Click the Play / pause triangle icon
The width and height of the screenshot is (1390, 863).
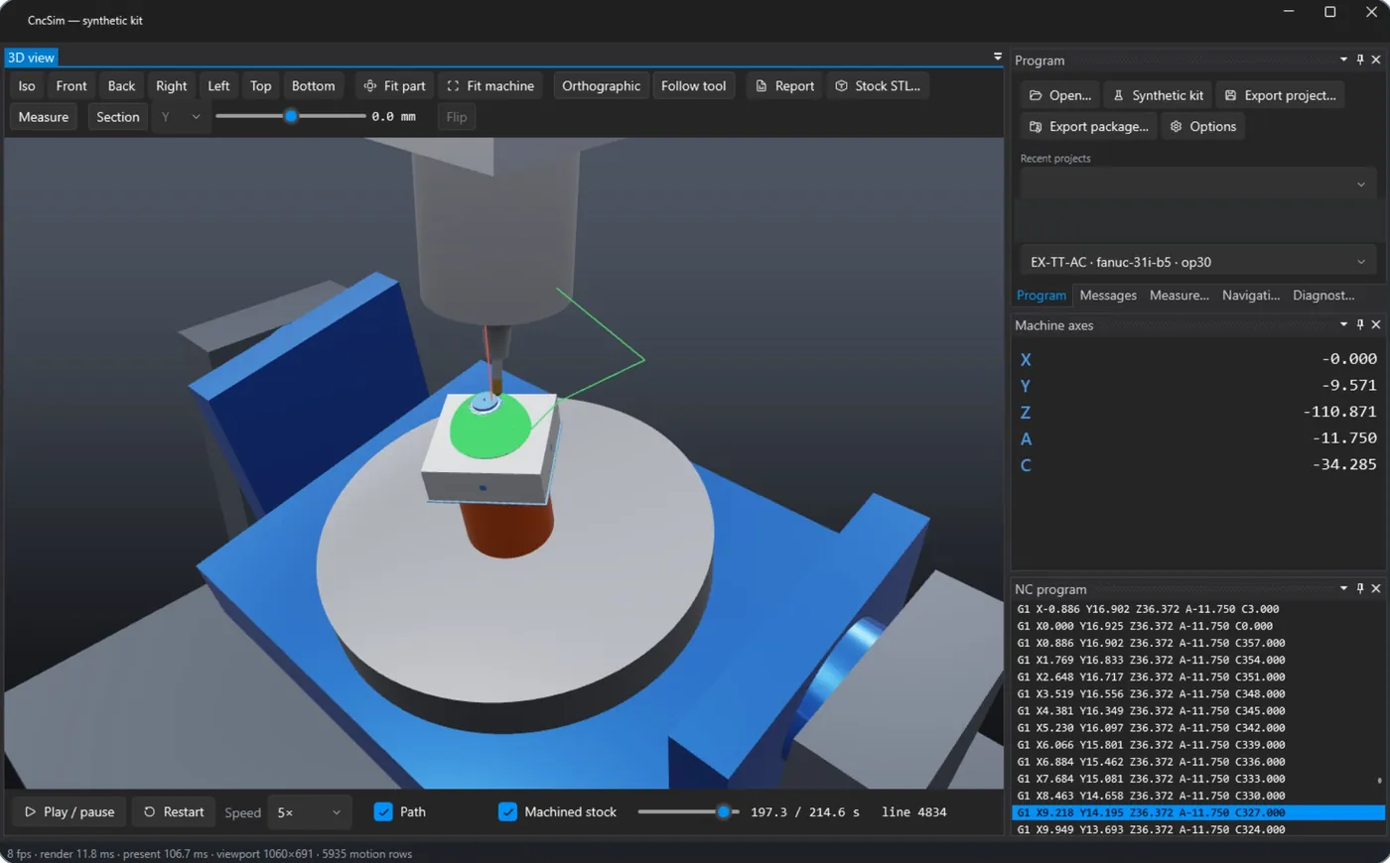click(x=30, y=811)
